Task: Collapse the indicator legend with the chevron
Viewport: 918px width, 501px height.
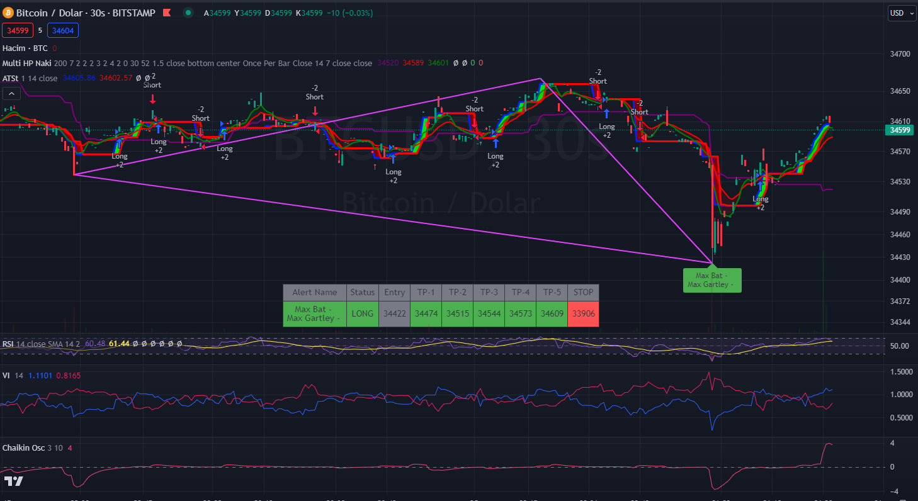Action: [x=11, y=94]
